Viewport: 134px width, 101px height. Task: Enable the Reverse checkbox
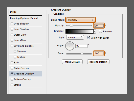point(100,31)
